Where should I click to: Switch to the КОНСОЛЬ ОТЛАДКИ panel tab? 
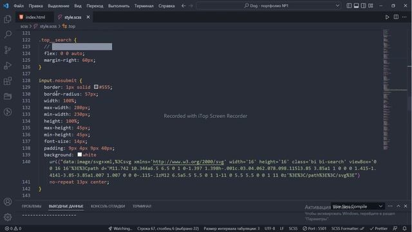[108, 206]
